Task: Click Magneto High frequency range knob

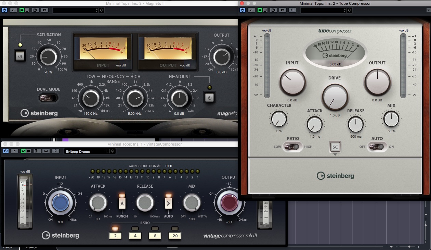Action: click(x=135, y=98)
